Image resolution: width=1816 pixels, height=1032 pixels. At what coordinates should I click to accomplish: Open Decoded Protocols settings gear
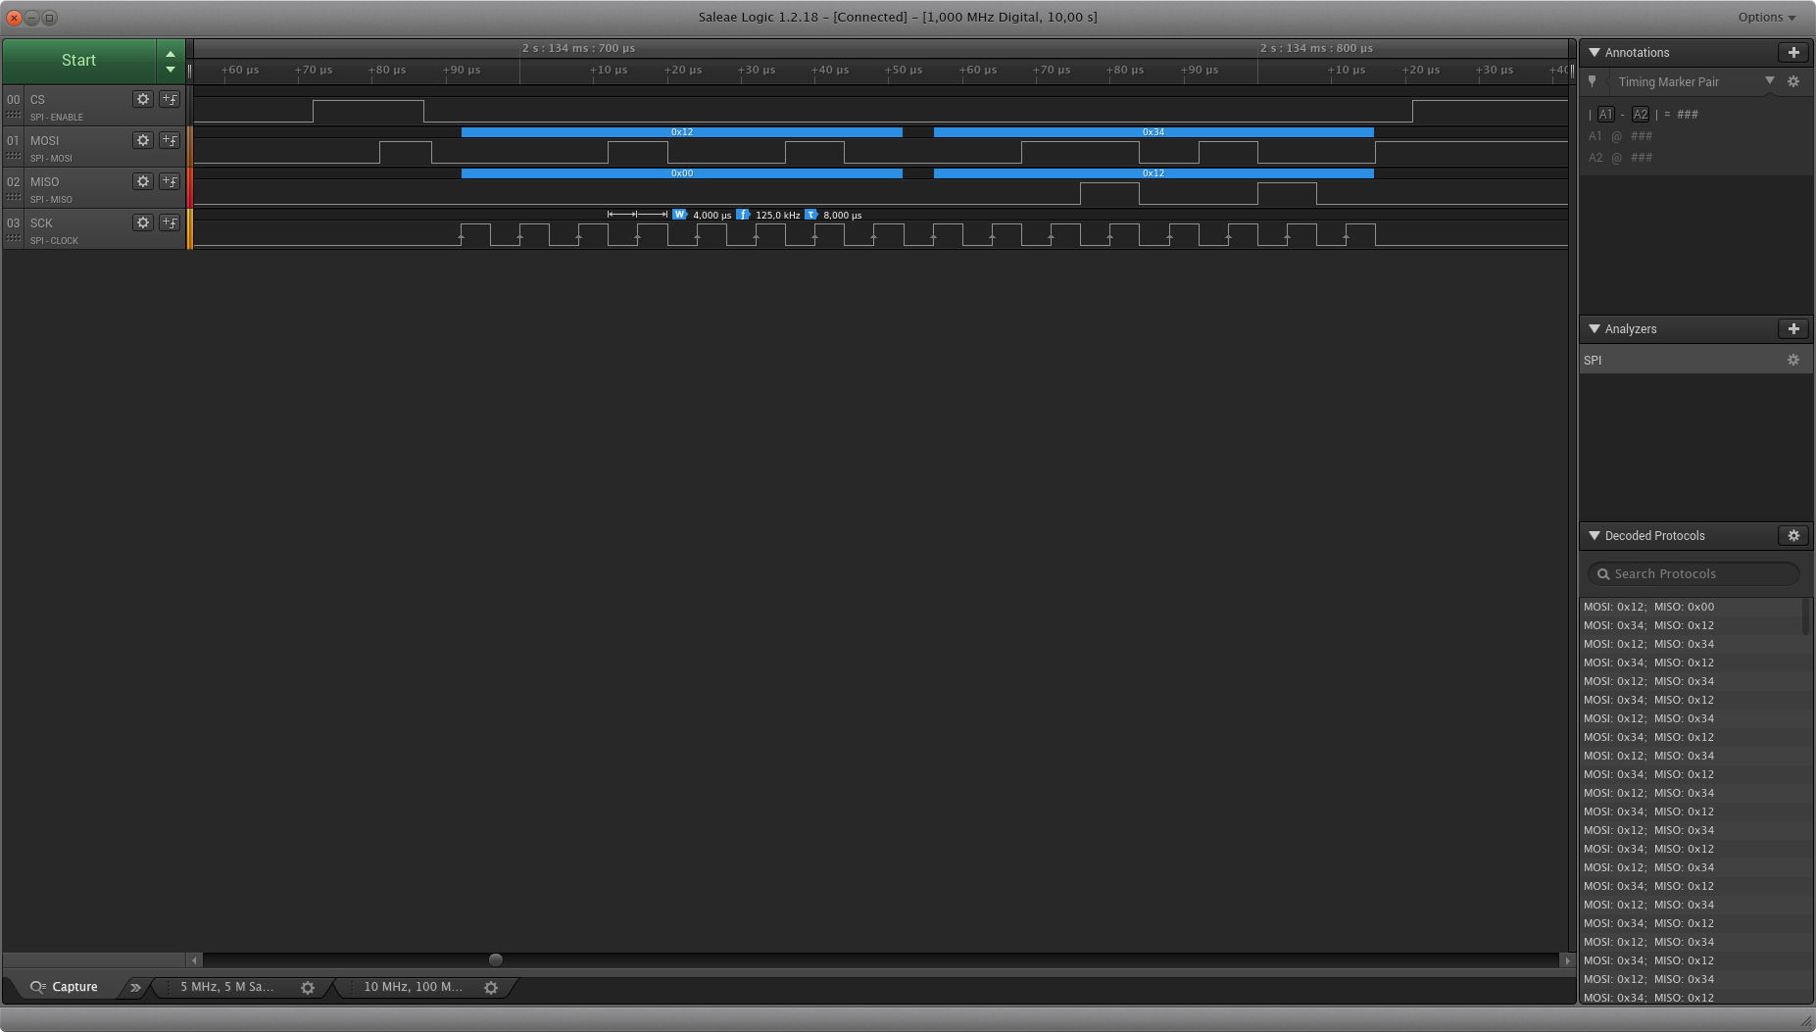tap(1794, 535)
